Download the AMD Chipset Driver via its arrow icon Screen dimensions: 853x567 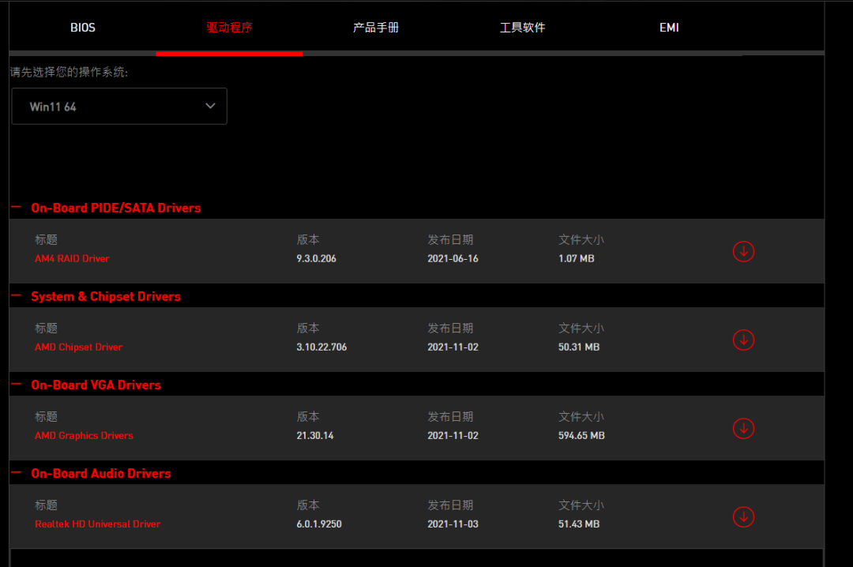pyautogui.click(x=743, y=340)
